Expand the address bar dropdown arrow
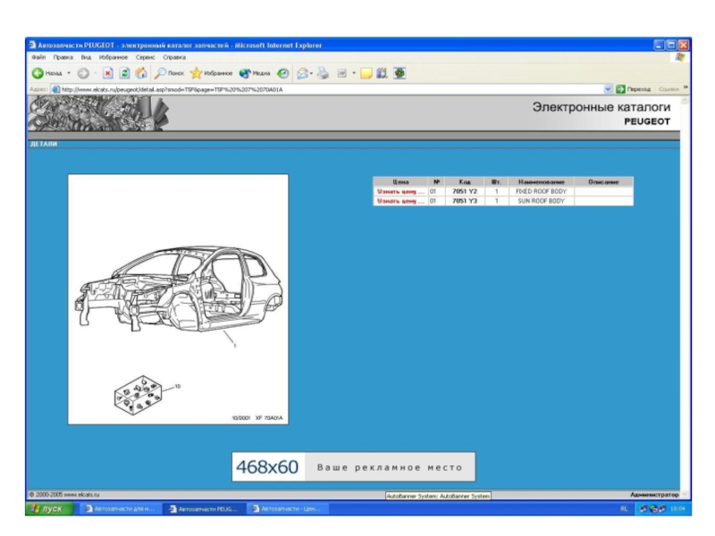Image resolution: width=715 pixels, height=536 pixels. tap(608, 89)
